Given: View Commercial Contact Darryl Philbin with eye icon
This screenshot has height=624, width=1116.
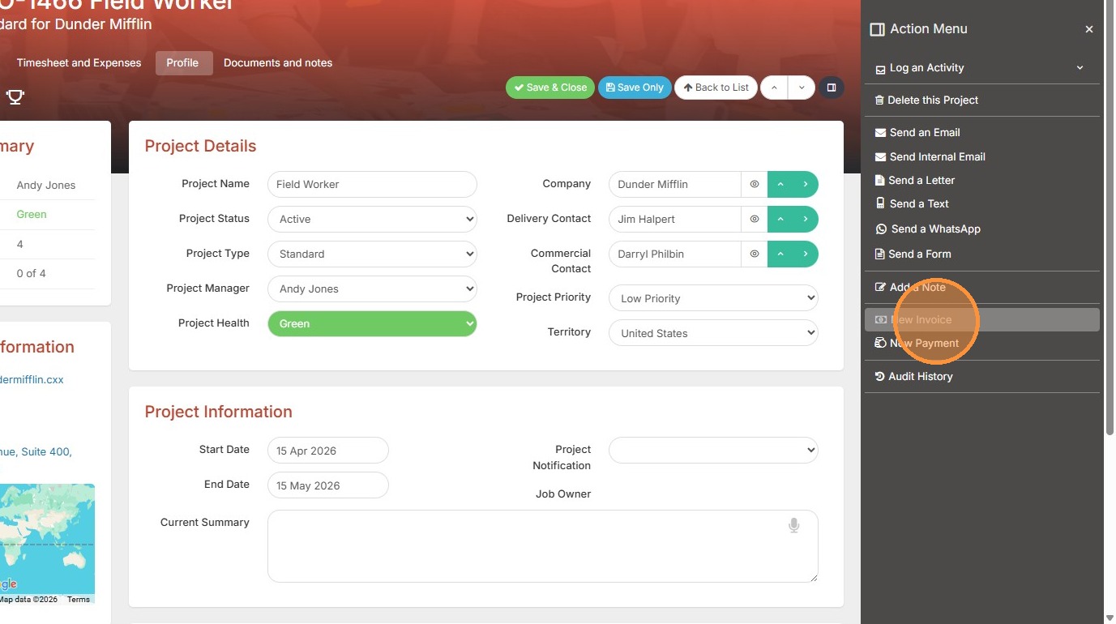Looking at the screenshot, I should click(x=755, y=254).
